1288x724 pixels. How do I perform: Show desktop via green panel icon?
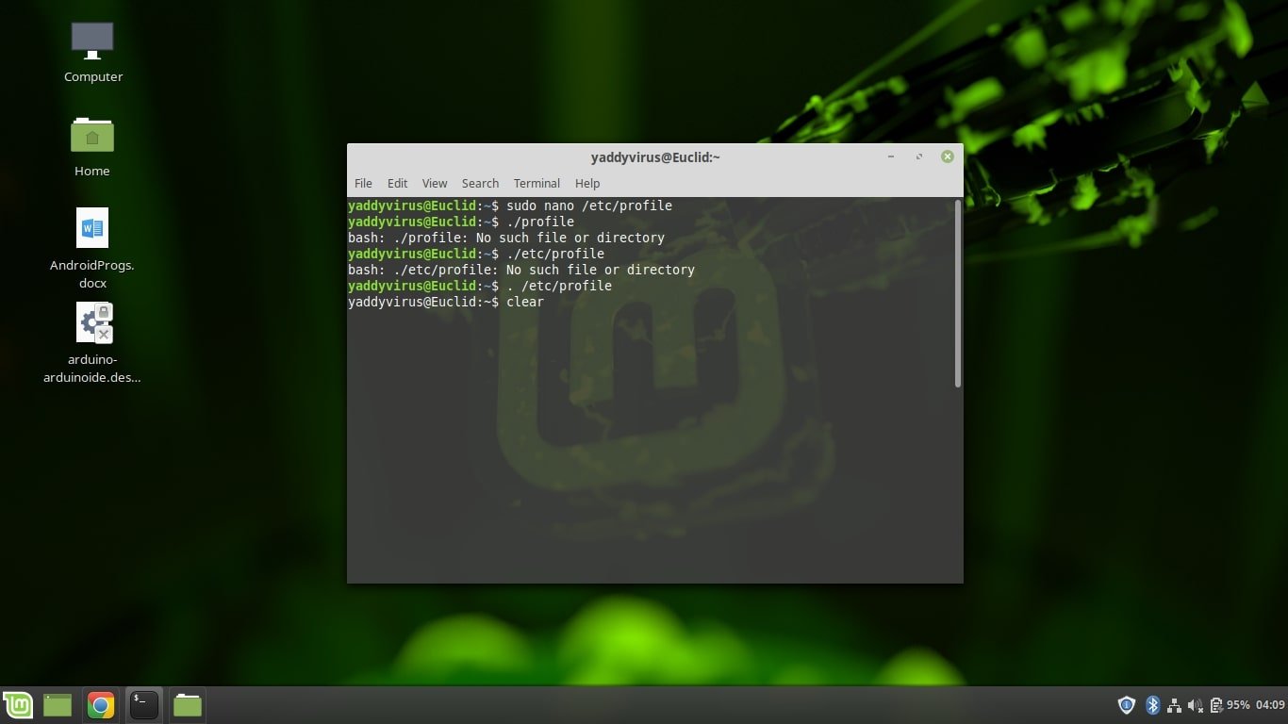click(58, 704)
